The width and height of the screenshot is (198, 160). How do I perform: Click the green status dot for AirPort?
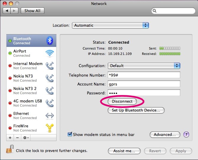coord(10,53)
